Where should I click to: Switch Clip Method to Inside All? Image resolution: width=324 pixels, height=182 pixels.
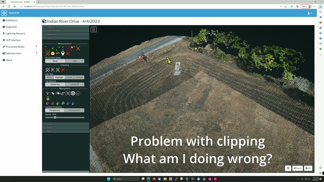pos(75,84)
